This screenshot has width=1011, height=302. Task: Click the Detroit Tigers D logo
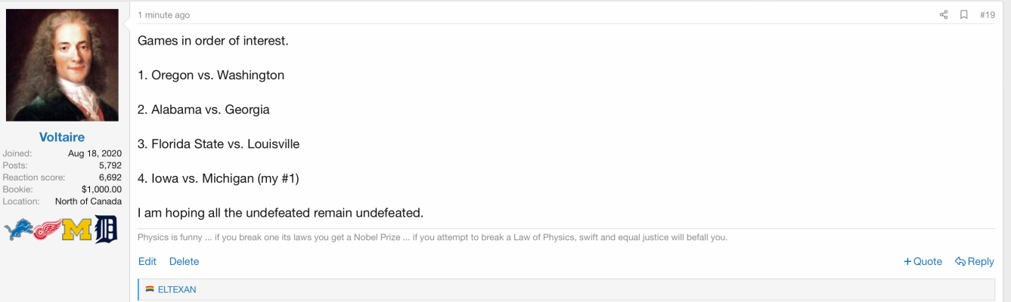(x=106, y=230)
